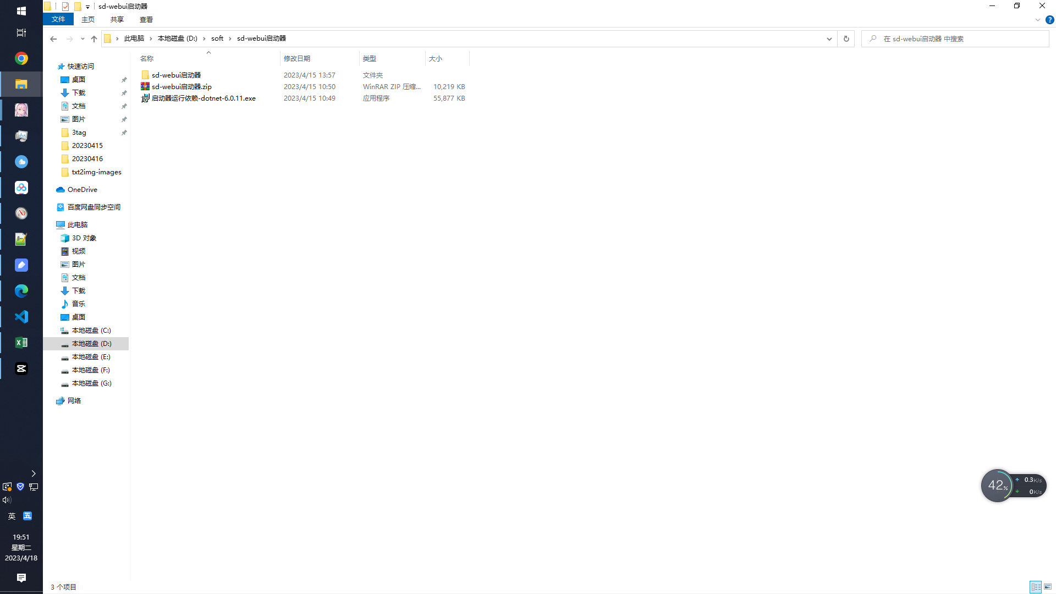This screenshot has height=594, width=1056.
Task: Open Explorer help question mark icon
Action: coord(1049,20)
